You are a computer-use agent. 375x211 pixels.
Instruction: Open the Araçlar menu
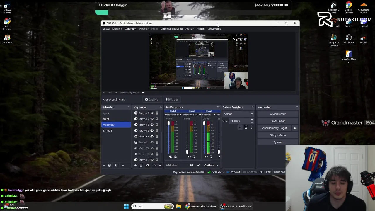(190, 29)
